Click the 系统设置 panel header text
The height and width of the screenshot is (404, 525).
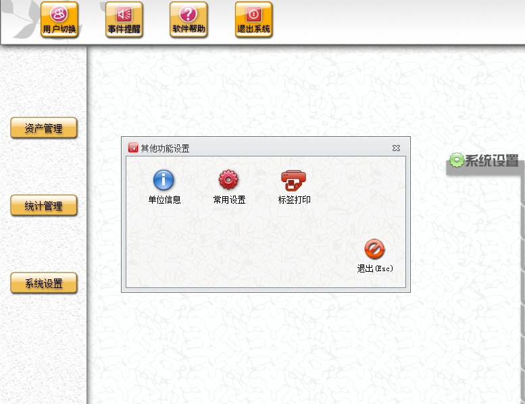pos(492,161)
